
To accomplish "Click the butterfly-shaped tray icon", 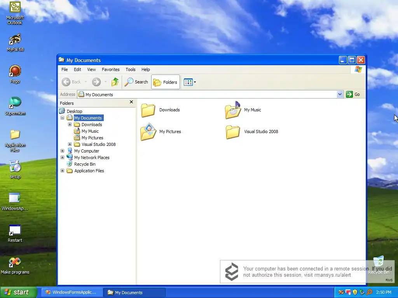I will click(341, 292).
